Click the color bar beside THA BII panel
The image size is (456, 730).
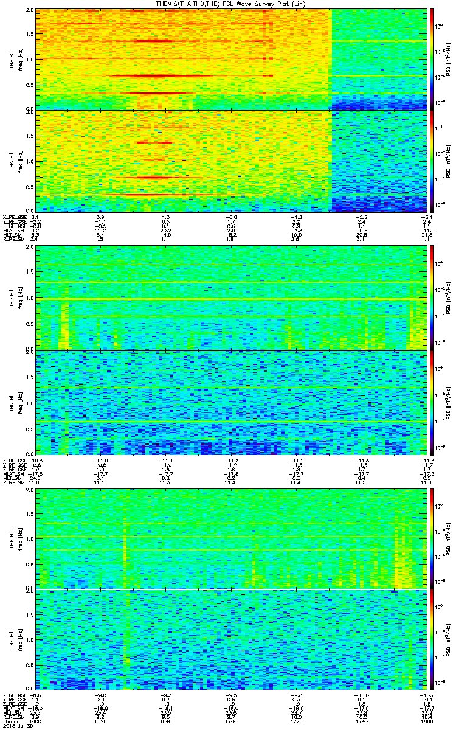432,161
